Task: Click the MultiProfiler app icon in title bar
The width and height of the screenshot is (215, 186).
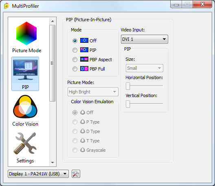Action: click(6, 6)
